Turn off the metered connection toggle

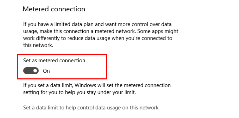(x=31, y=71)
